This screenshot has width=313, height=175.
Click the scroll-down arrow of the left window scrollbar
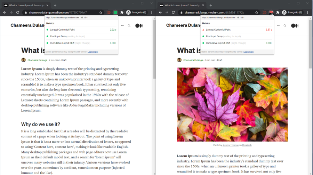[x=154, y=174]
